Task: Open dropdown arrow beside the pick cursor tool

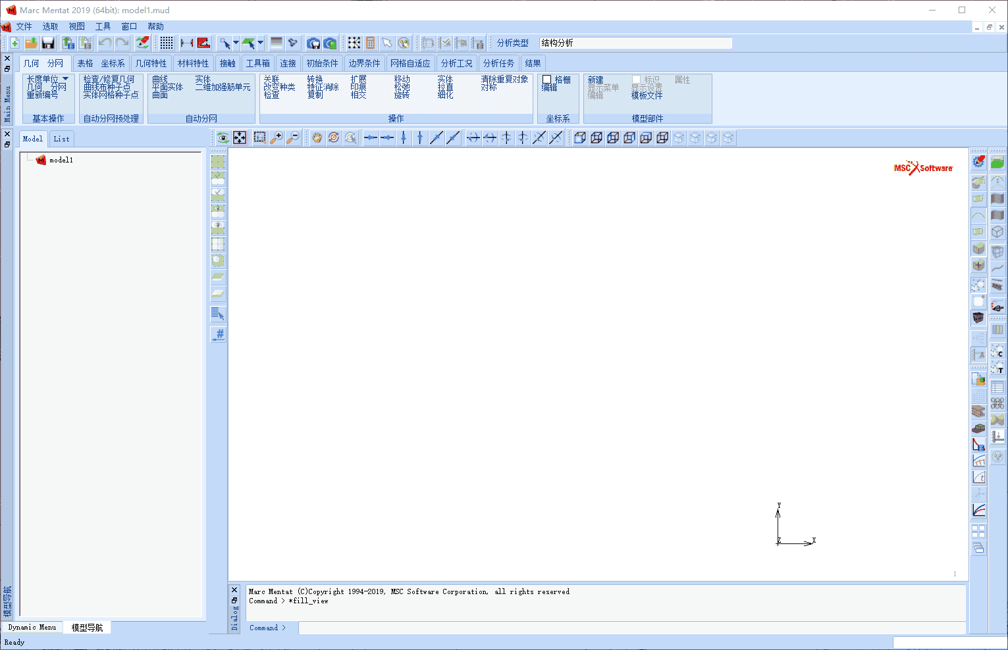Action: coord(236,43)
